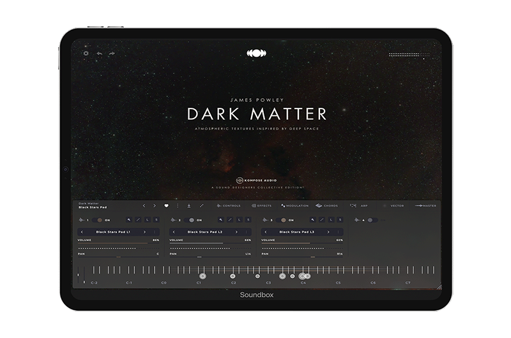Screen dimensions: 511x338
Task: Click the undo arrow icon
Action: click(100, 54)
